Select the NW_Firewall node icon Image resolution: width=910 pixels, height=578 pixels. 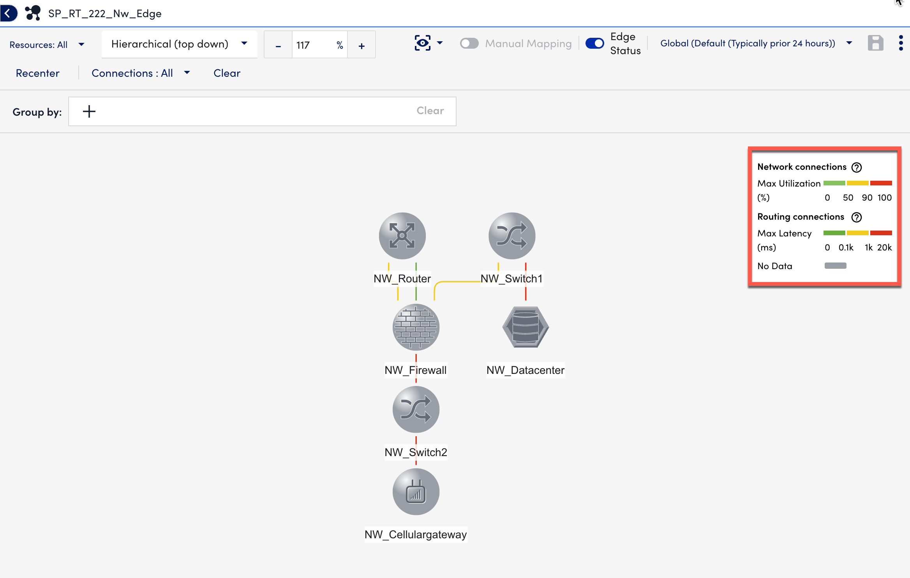(416, 327)
